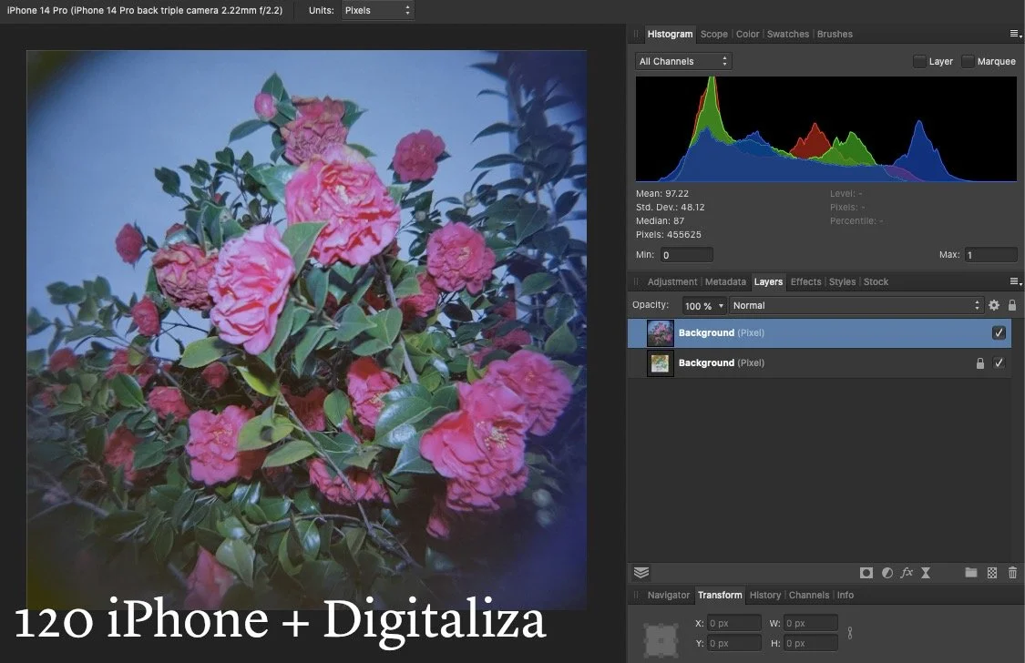Open the Units Pixels dropdown
Screen dimensions: 1025x663
[x=378, y=10]
